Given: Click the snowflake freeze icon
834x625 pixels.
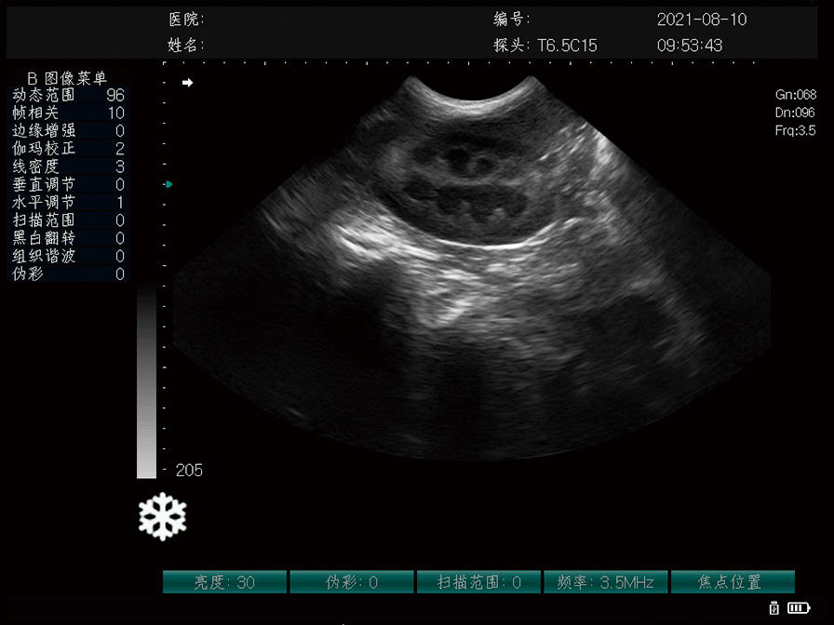Looking at the screenshot, I should pos(163,516).
